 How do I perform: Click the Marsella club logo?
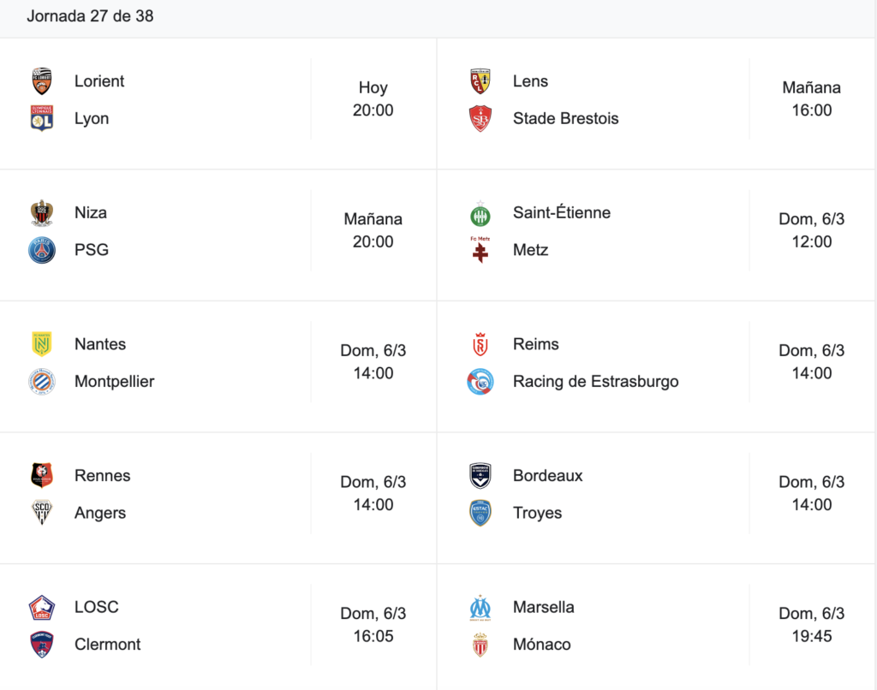click(480, 608)
